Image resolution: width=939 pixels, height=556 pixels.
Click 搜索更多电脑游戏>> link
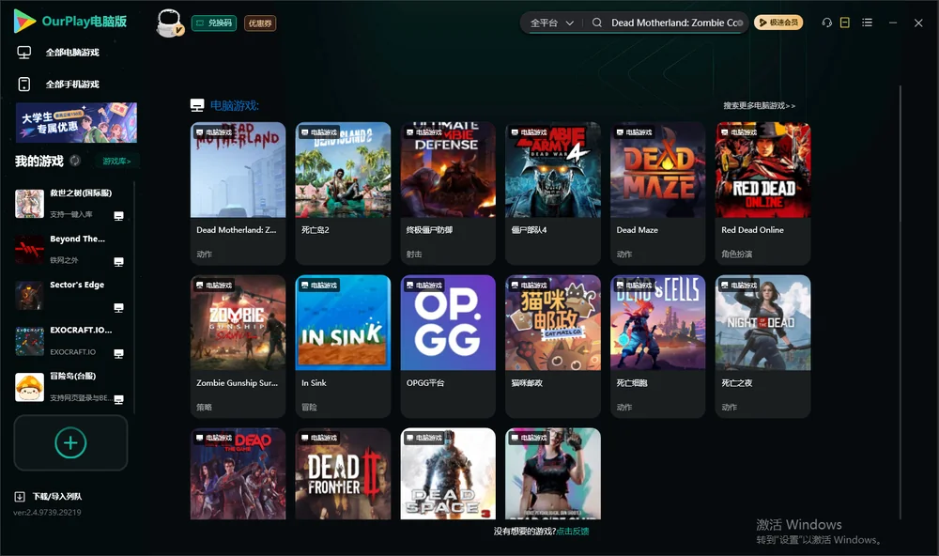(759, 106)
